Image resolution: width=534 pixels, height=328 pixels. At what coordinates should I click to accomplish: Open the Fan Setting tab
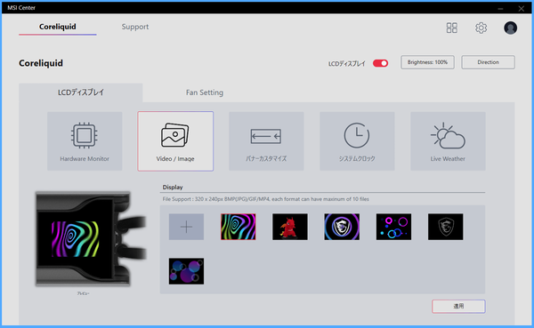205,92
